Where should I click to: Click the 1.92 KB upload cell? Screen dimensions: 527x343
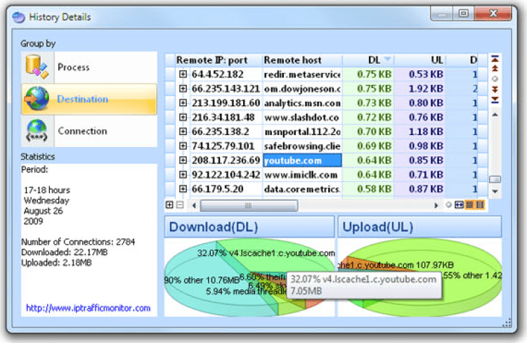[x=419, y=89]
